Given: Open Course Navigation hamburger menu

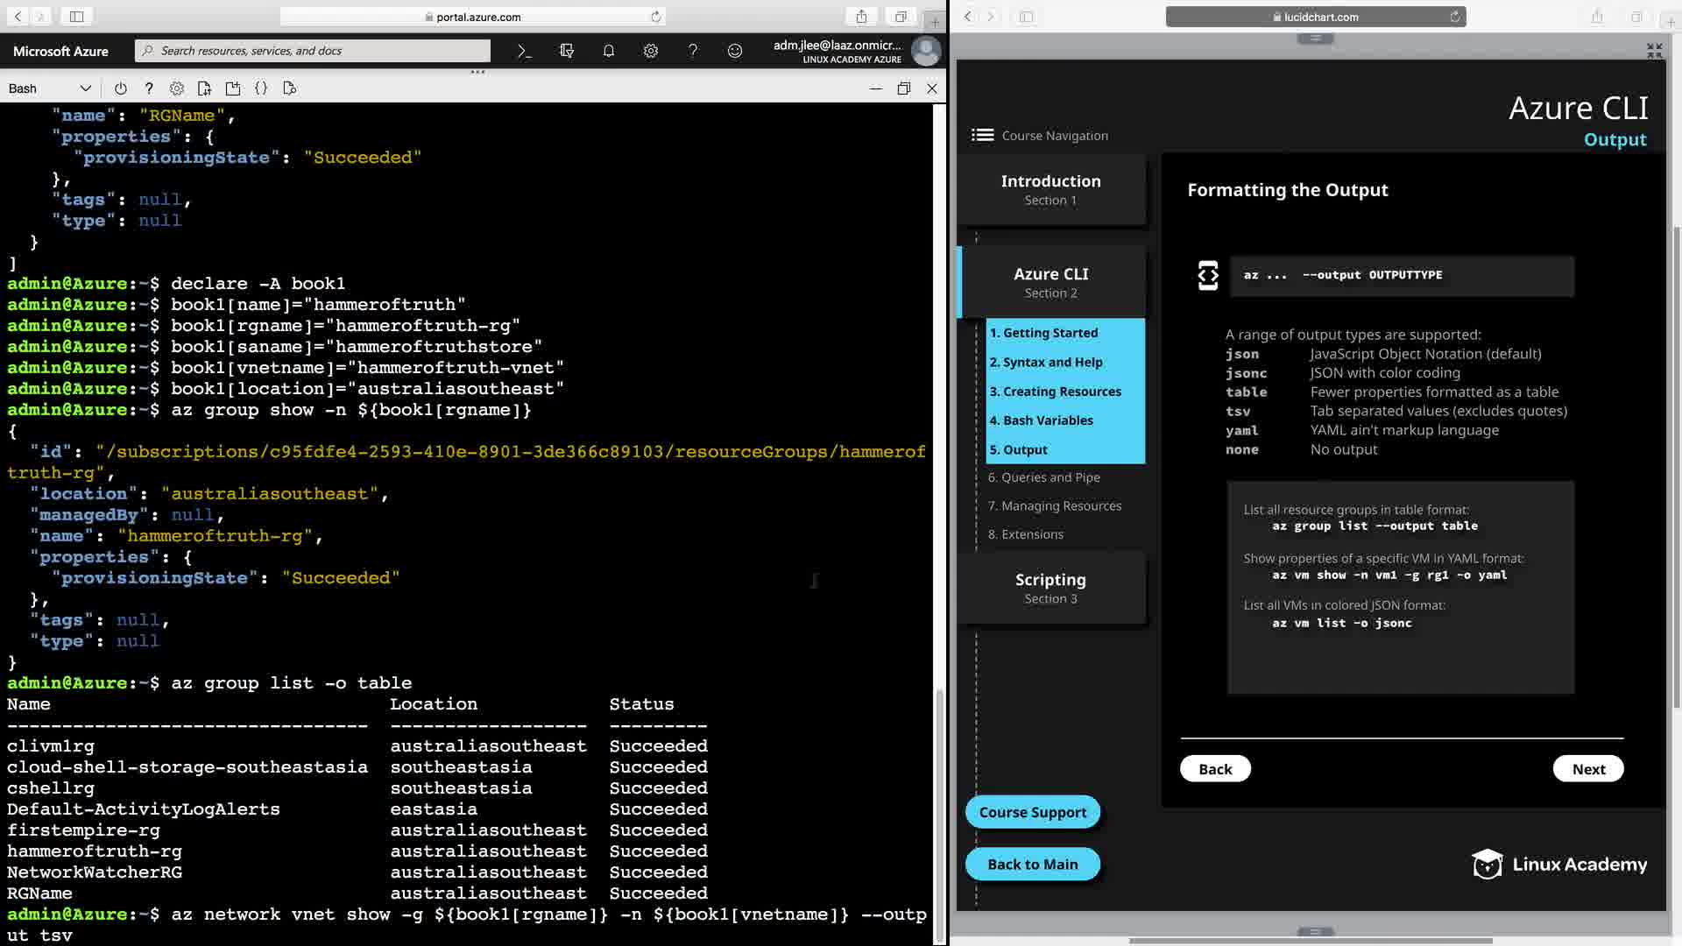Looking at the screenshot, I should pyautogui.click(x=982, y=135).
